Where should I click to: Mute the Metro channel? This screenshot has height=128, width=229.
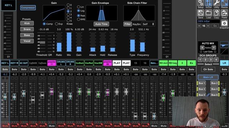pyautogui.click(x=154, y=126)
